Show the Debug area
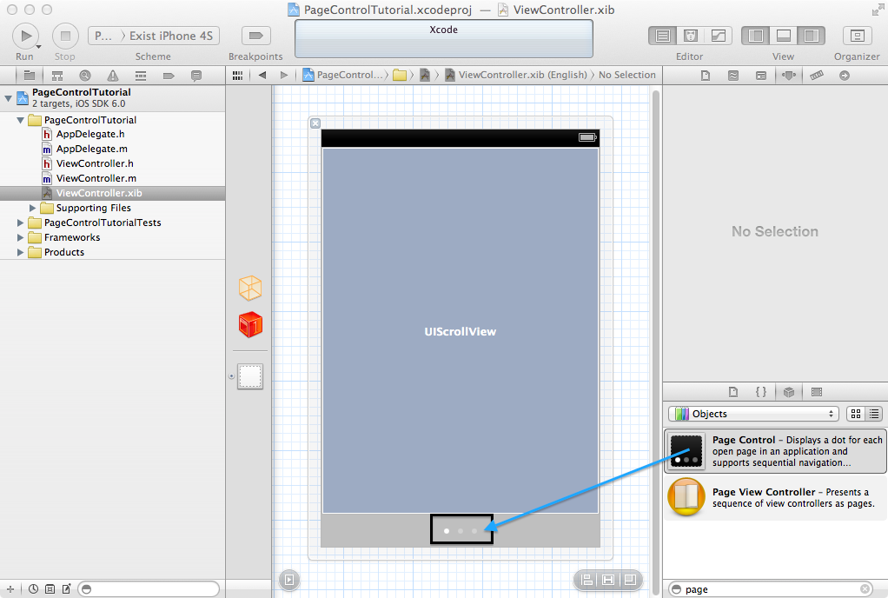Viewport: 888px width, 598px height. [783, 35]
